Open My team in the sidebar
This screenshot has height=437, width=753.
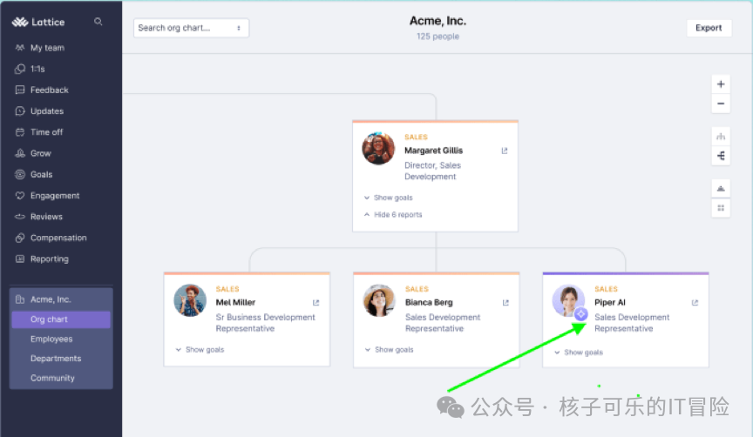[x=47, y=48]
